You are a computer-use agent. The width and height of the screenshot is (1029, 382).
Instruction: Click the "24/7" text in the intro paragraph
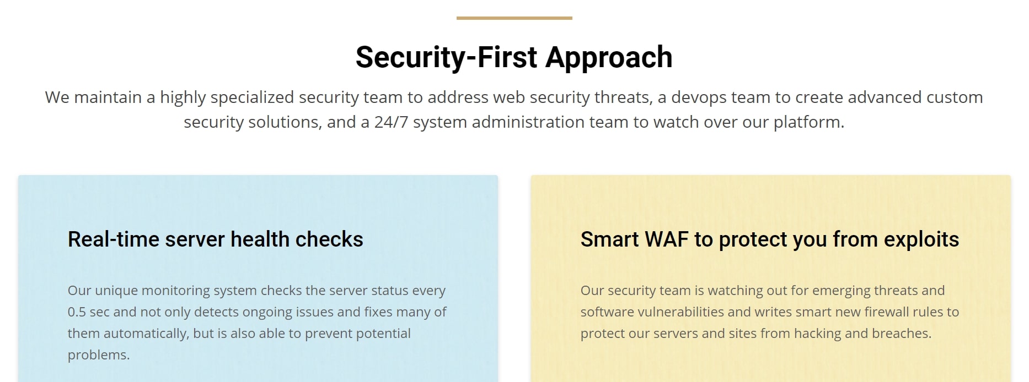(391, 122)
